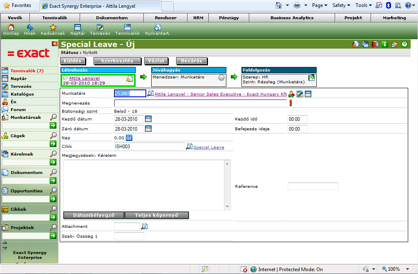Click sidebar scroll-down triangle
This screenshot has height=274, width=418.
5,248
